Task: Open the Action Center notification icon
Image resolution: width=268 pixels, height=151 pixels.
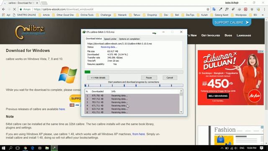Action: (261, 148)
